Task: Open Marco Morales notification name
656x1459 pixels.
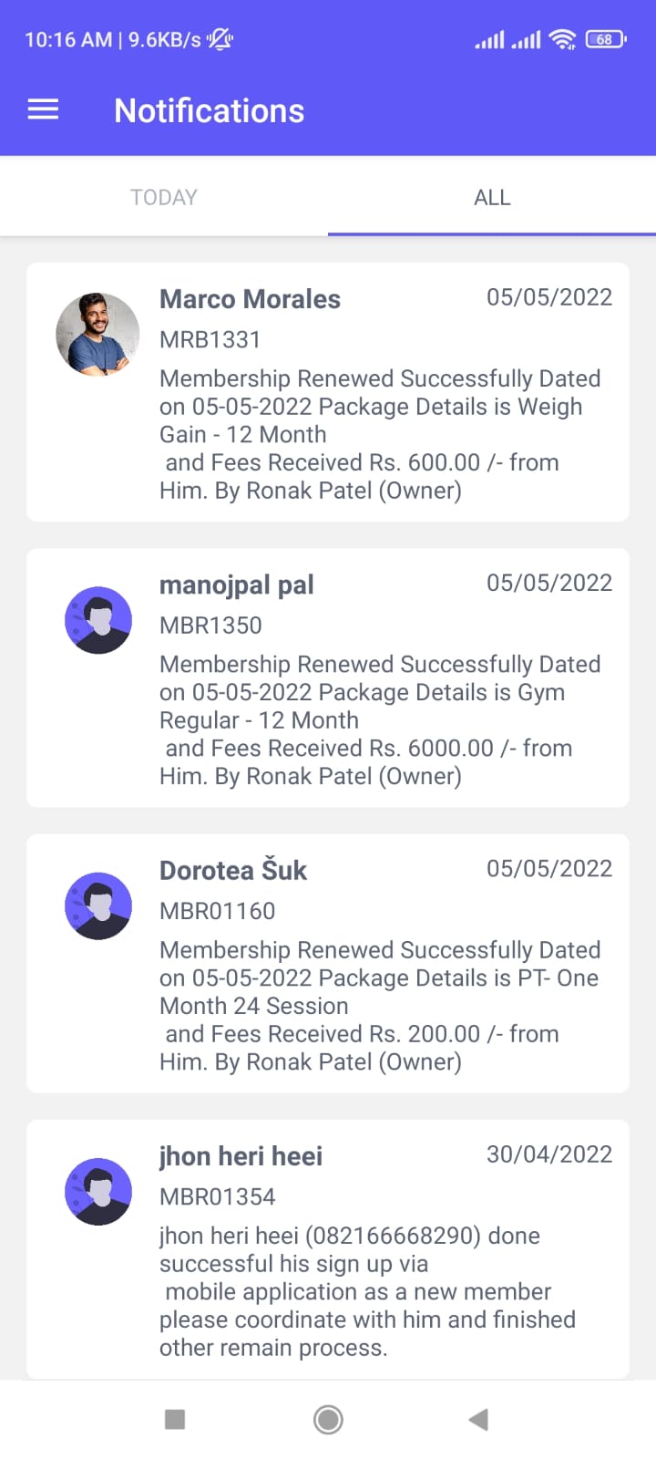Action: click(x=250, y=299)
